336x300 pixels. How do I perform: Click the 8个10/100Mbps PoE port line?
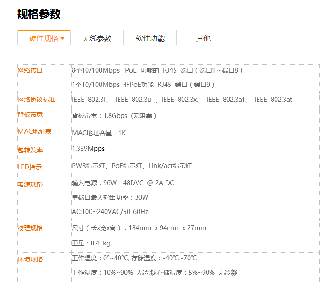(157, 70)
